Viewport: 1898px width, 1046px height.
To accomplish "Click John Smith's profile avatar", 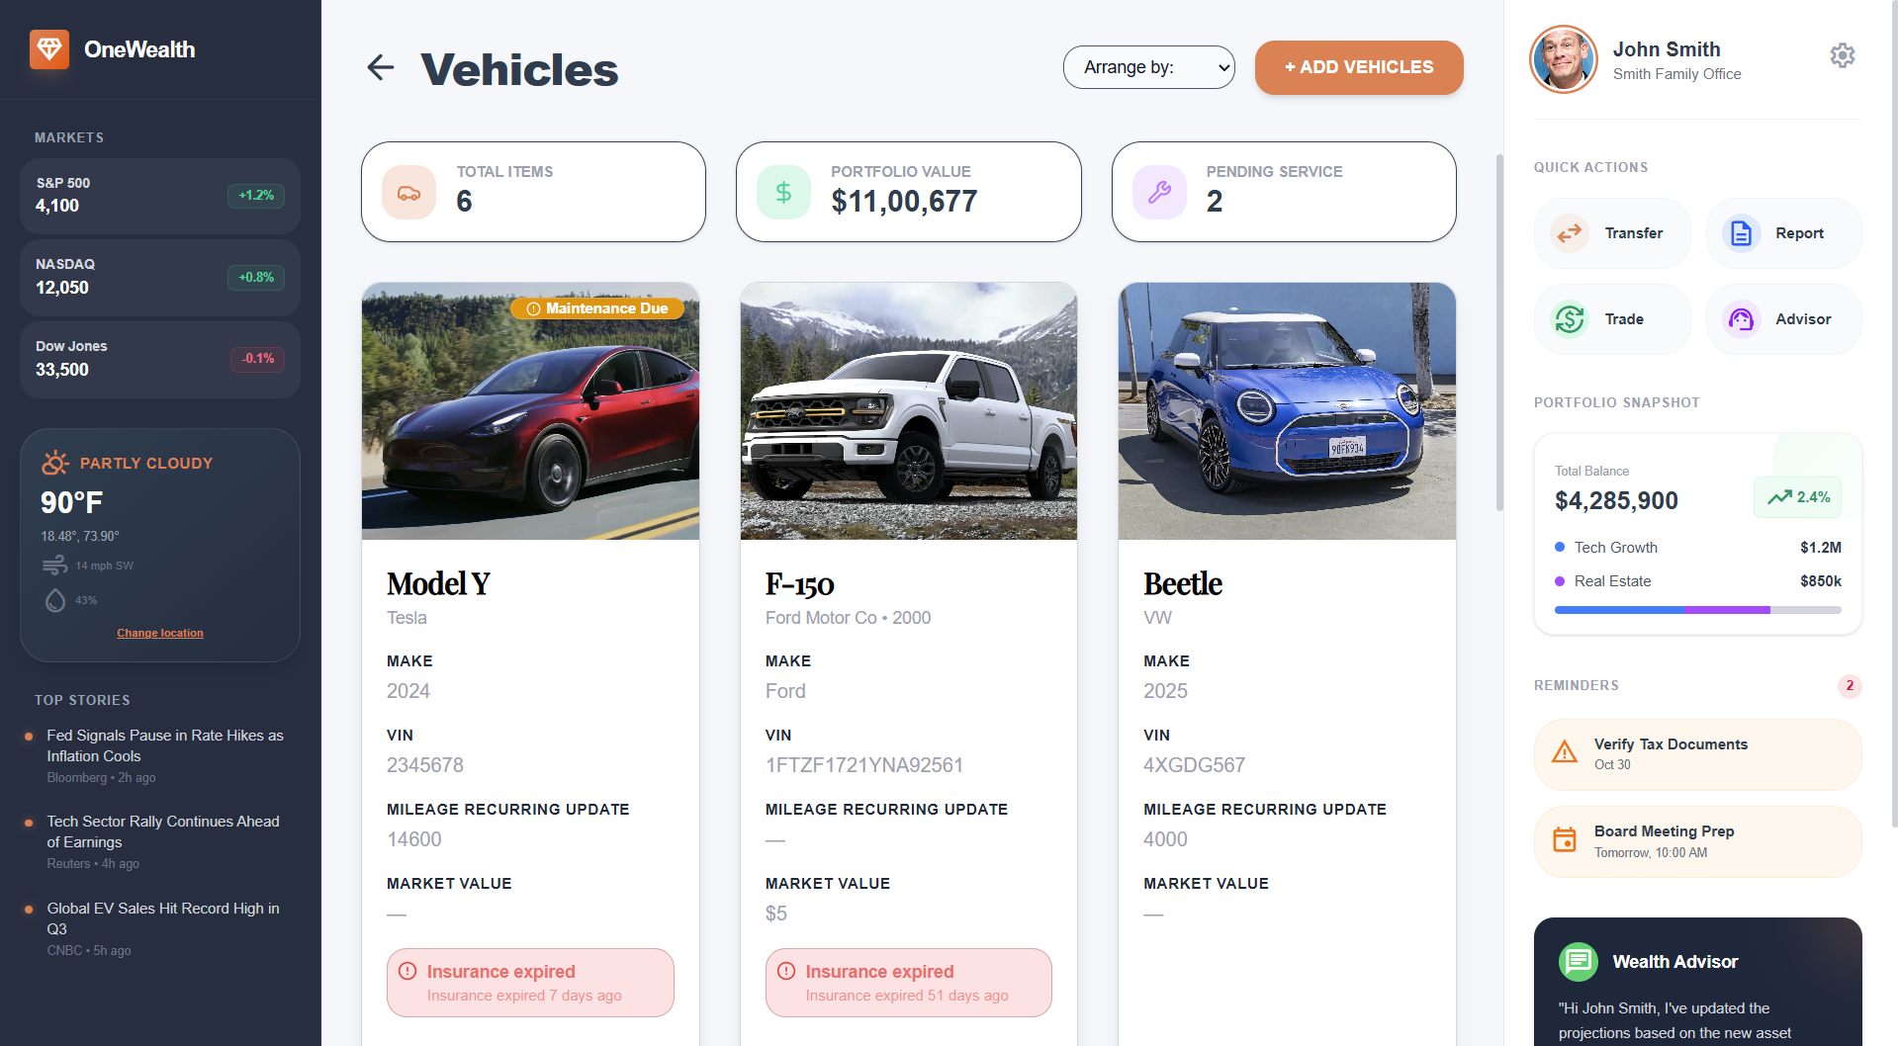I will point(1562,59).
